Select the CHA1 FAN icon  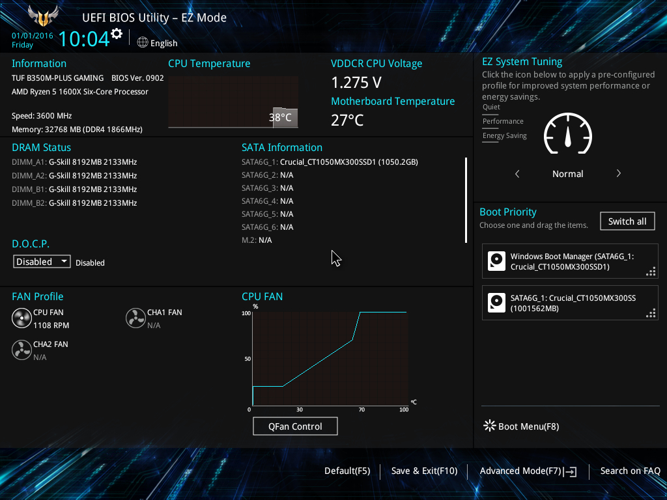tap(135, 318)
